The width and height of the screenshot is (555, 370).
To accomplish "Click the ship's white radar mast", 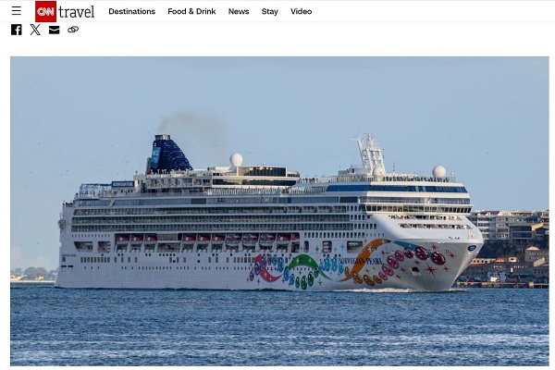I will click(370, 151).
